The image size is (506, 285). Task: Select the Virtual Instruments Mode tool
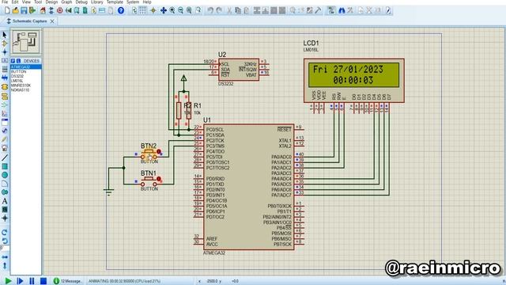[5, 148]
